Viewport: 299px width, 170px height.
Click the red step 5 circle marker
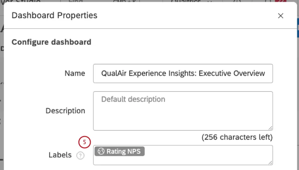[x=84, y=142]
